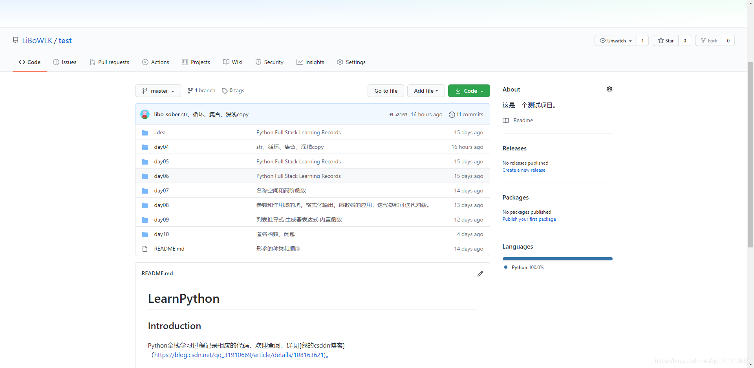The image size is (754, 368).
Task: Click day05 commit message Python Full Stack
Action: pos(298,162)
